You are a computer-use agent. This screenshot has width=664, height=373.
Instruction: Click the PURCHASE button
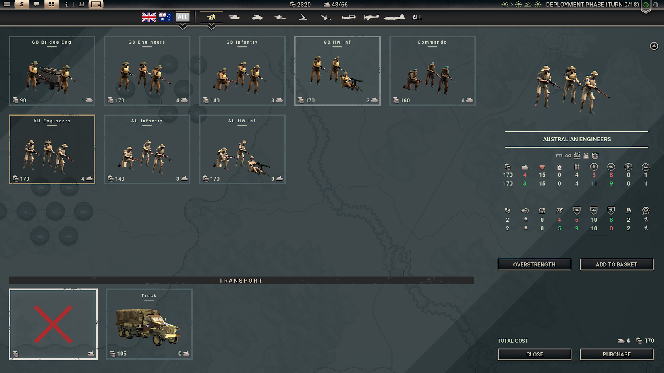(x=617, y=354)
